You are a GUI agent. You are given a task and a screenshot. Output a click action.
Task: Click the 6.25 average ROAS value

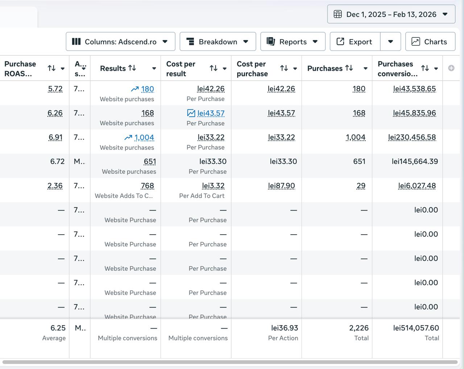click(x=58, y=328)
